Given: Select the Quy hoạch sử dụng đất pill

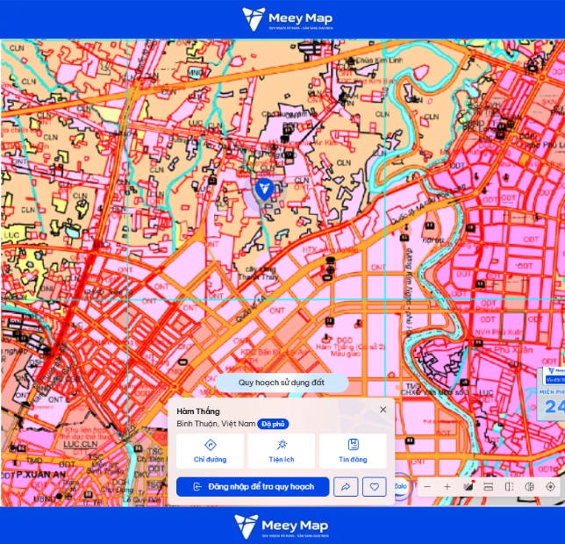Looking at the screenshot, I should tap(282, 383).
